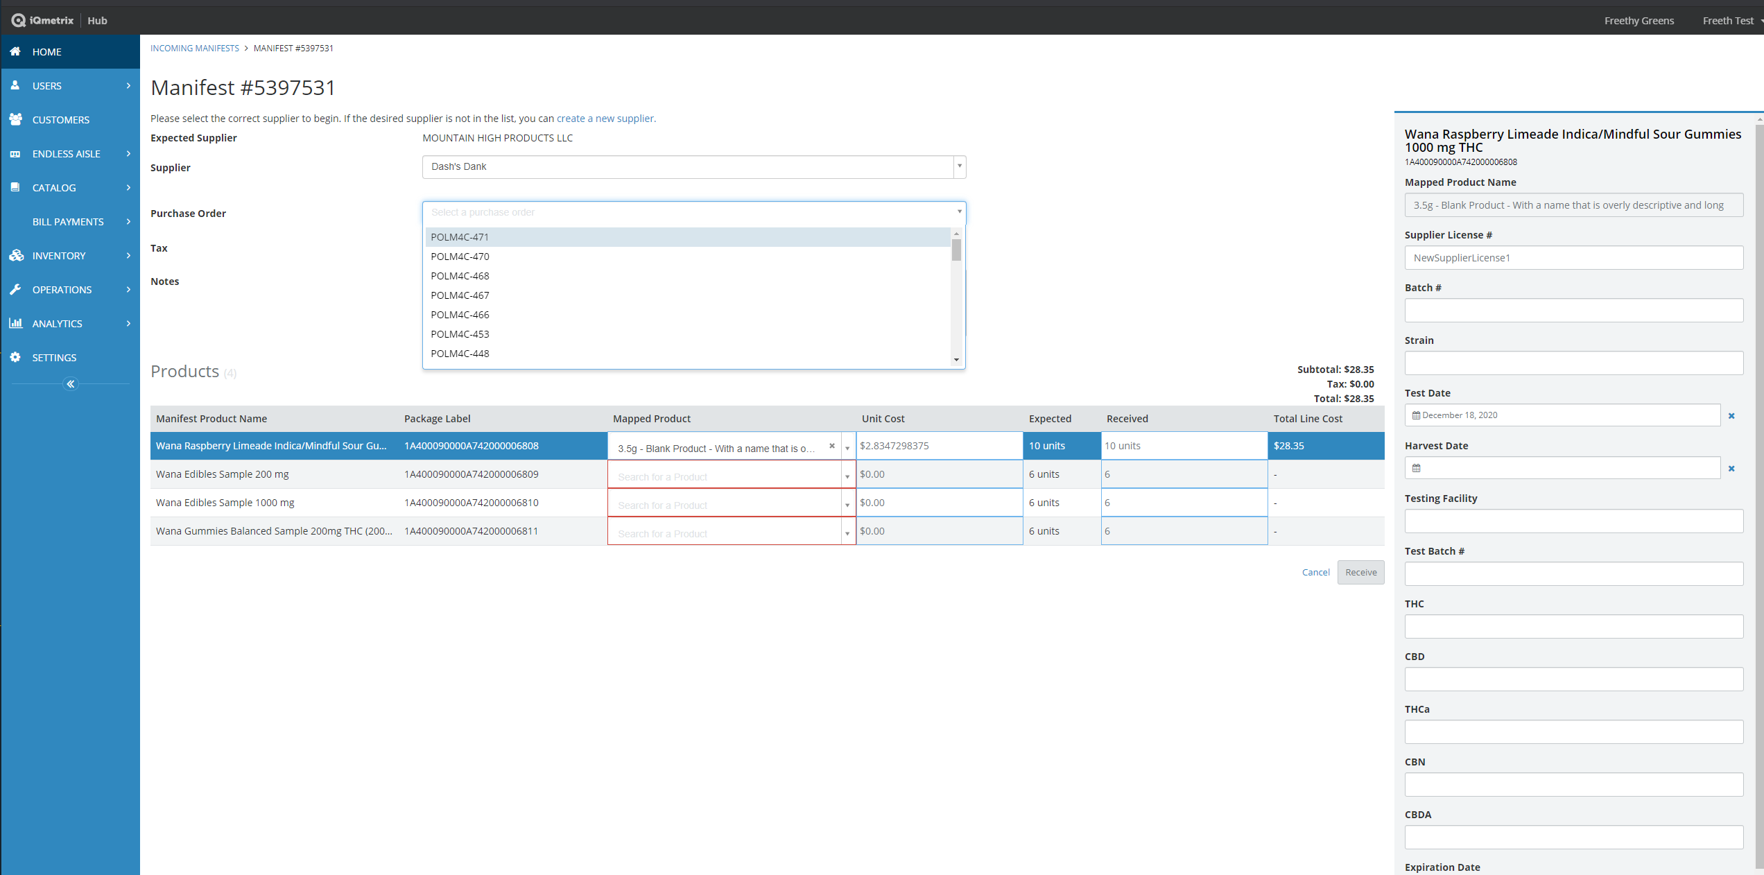Viewport: 1764px width, 875px height.
Task: Click the Operations wrench icon
Action: pyautogui.click(x=15, y=289)
